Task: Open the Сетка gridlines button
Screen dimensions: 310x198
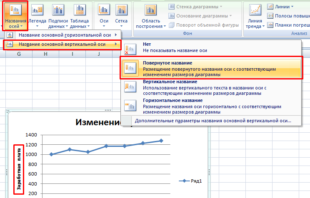Action: tap(121, 16)
